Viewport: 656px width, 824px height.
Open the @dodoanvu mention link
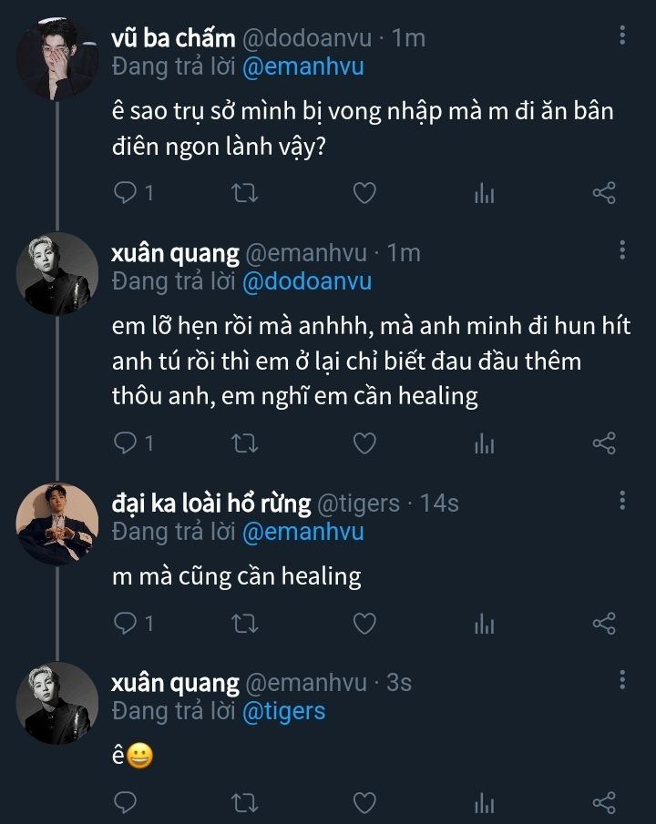(x=307, y=281)
